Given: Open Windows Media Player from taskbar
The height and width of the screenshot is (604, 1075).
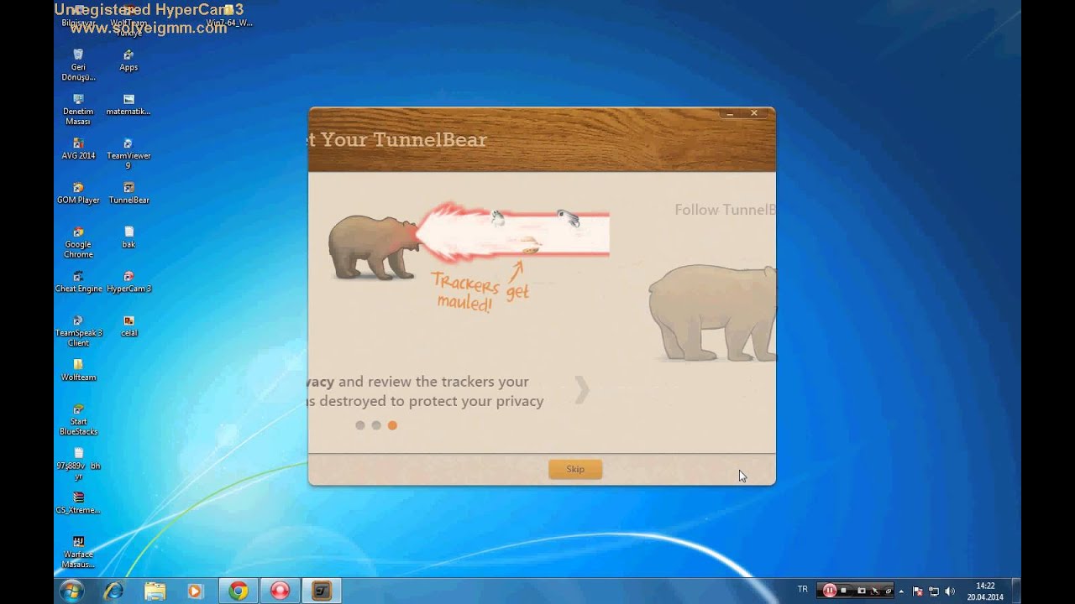Looking at the screenshot, I should 196,591.
